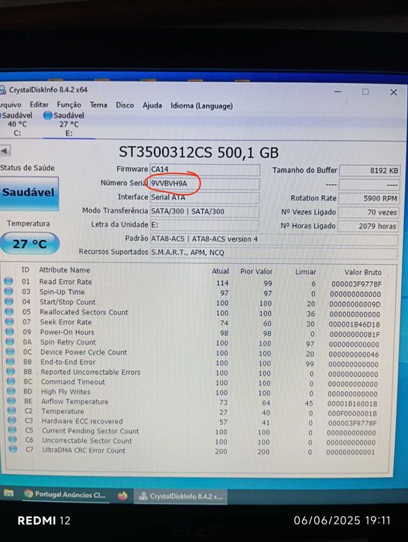Open the Disco menu
Viewport: 408px width, 542px height.
tap(125, 105)
